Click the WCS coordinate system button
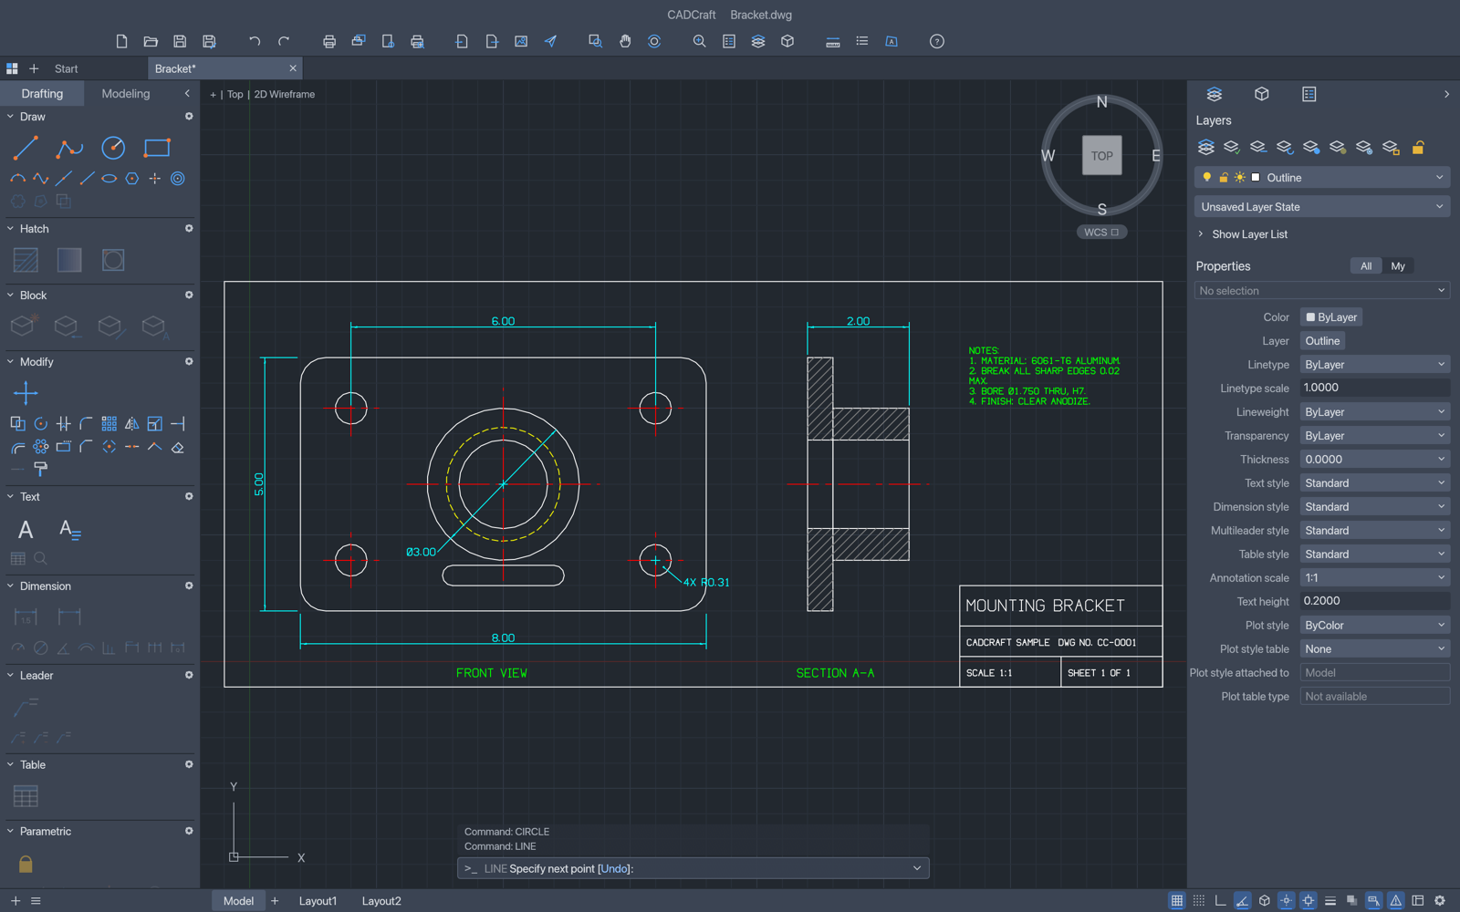Viewport: 1460px width, 912px height. [x=1101, y=233]
